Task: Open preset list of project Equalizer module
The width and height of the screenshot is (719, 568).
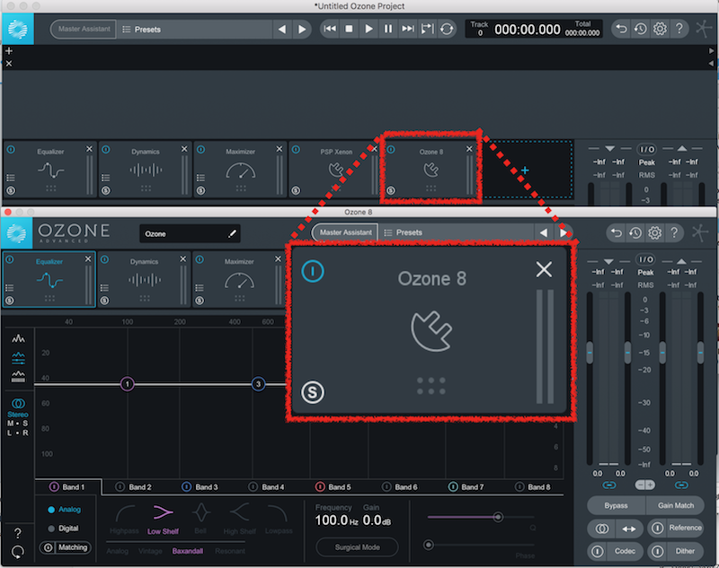Action: point(11,178)
